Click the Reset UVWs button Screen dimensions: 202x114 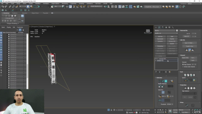(185, 58)
